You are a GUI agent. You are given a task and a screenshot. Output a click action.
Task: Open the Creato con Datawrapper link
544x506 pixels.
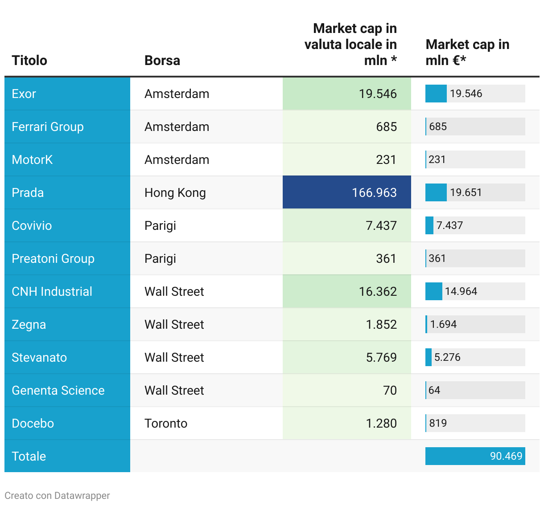tap(57, 496)
